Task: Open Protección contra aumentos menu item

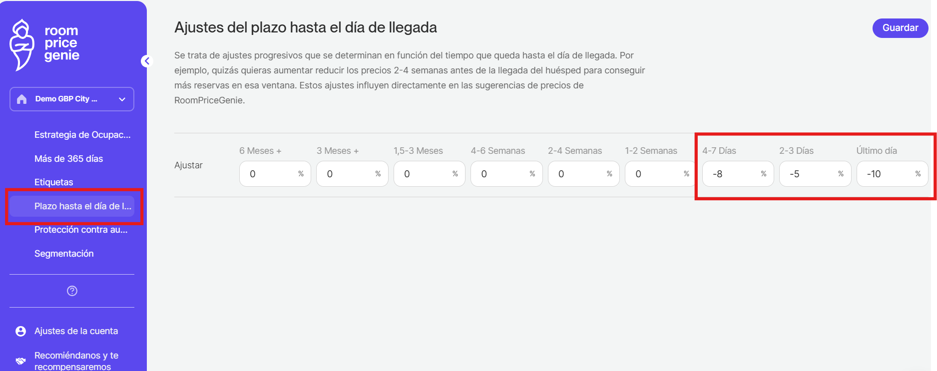Action: tap(81, 230)
